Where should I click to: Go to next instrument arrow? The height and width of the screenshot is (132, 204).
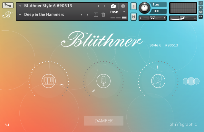point(104,6)
